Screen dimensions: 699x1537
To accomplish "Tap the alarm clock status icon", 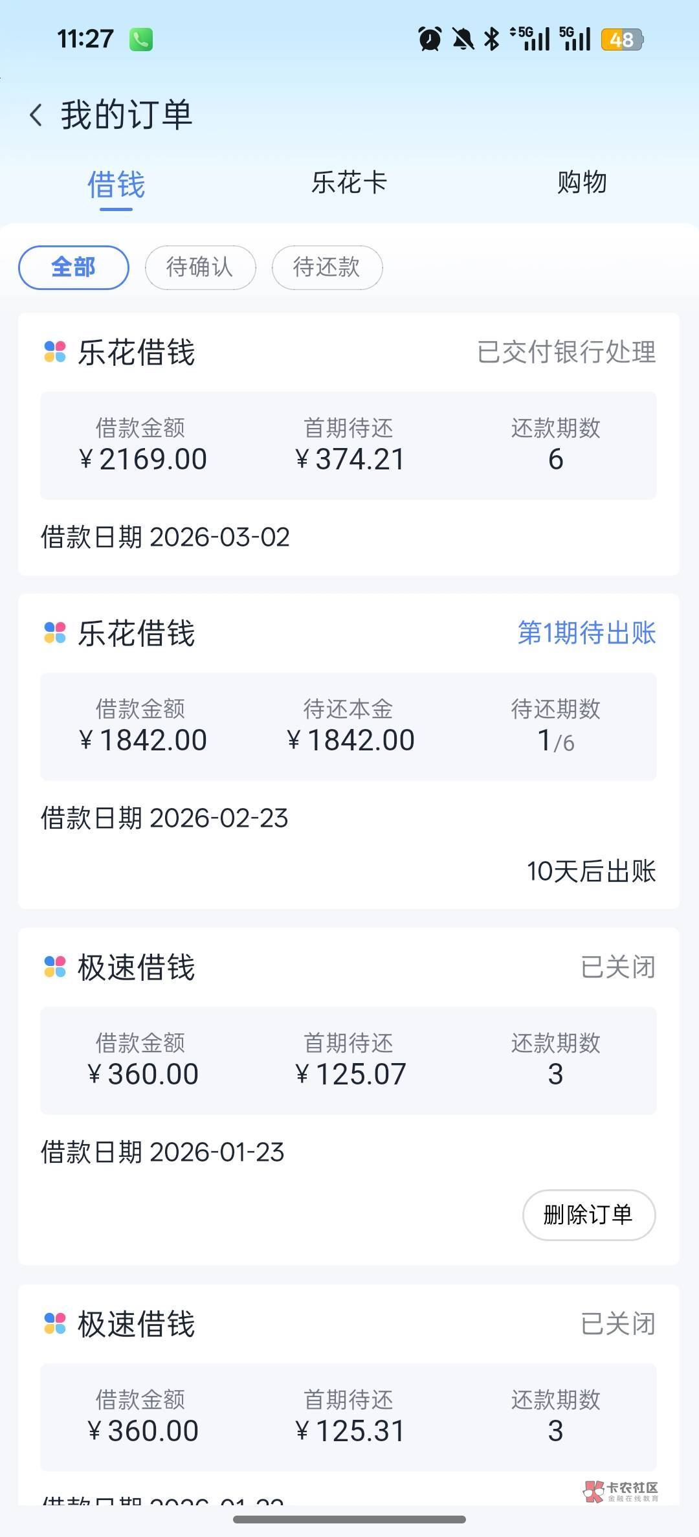I will tap(430, 39).
